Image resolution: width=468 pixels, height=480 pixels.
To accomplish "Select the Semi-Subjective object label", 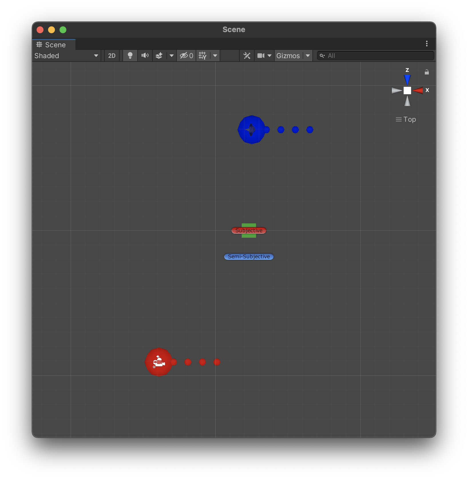I will [248, 257].
